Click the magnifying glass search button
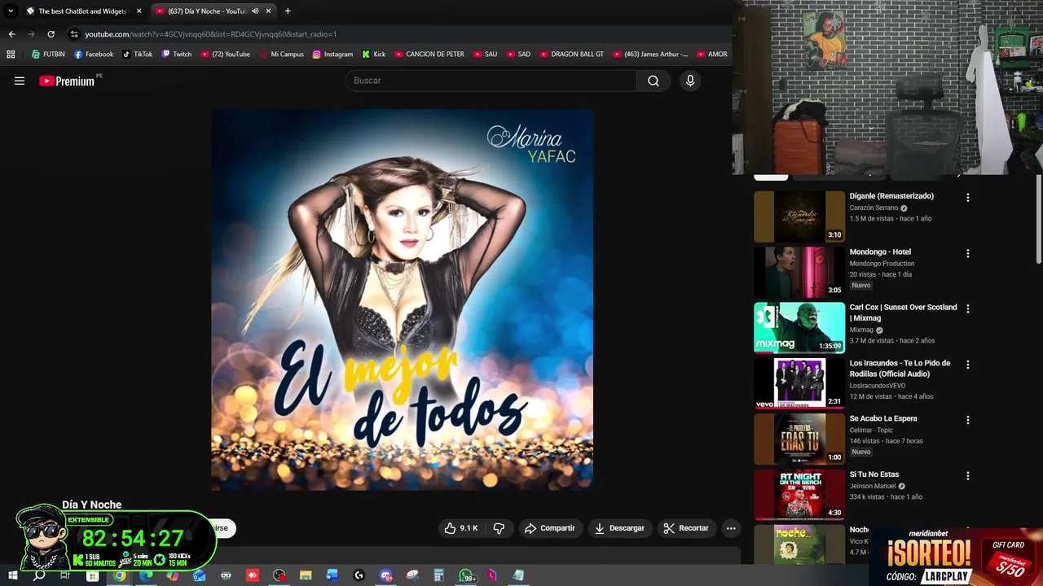This screenshot has height=586, width=1043. (x=654, y=81)
